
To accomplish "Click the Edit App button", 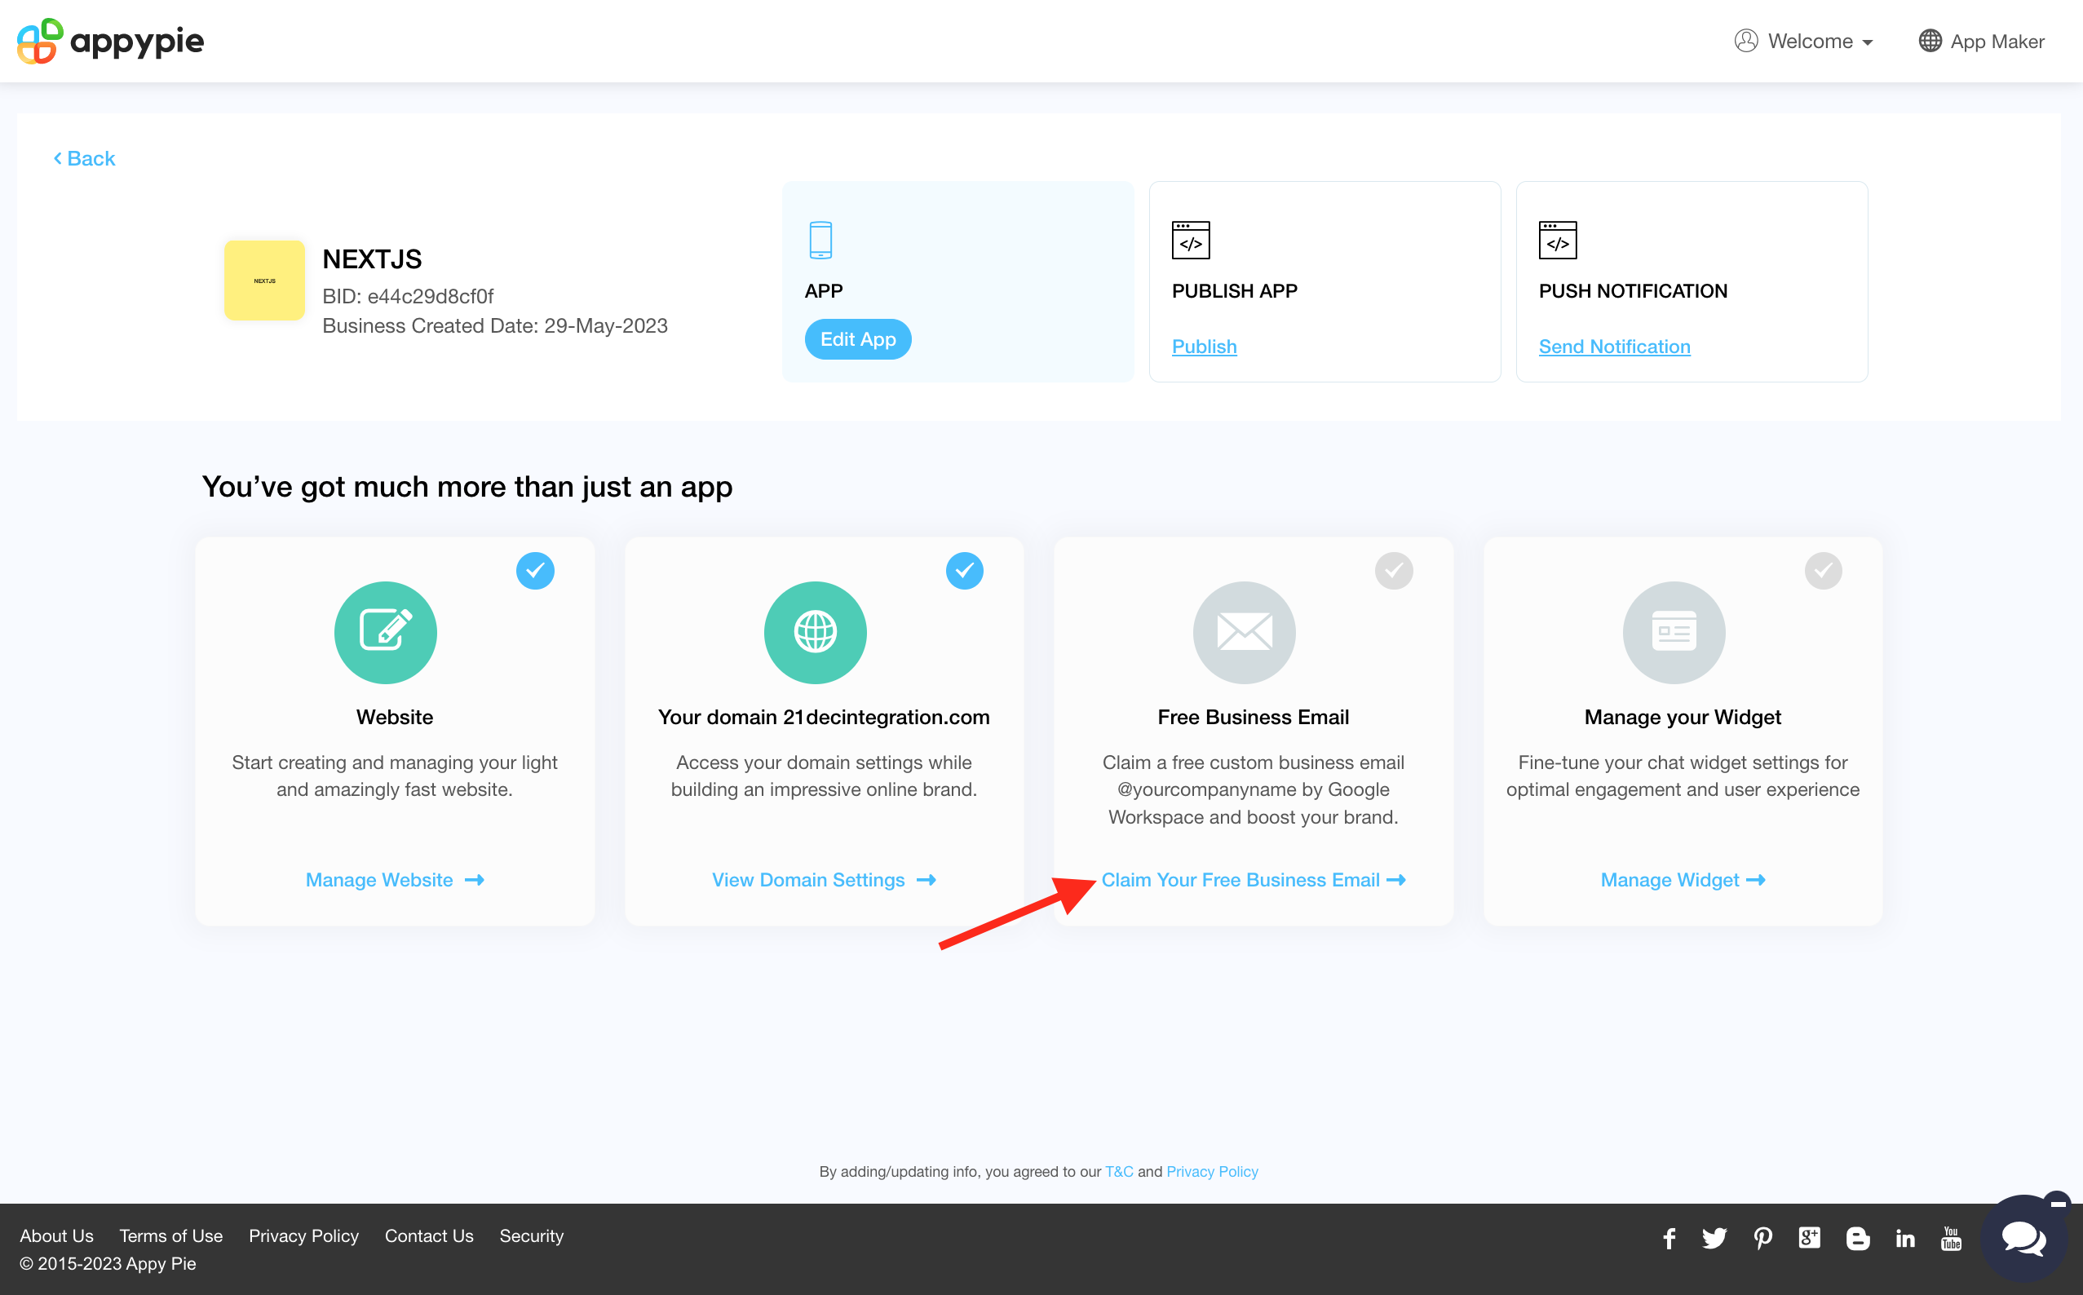I will pos(857,339).
